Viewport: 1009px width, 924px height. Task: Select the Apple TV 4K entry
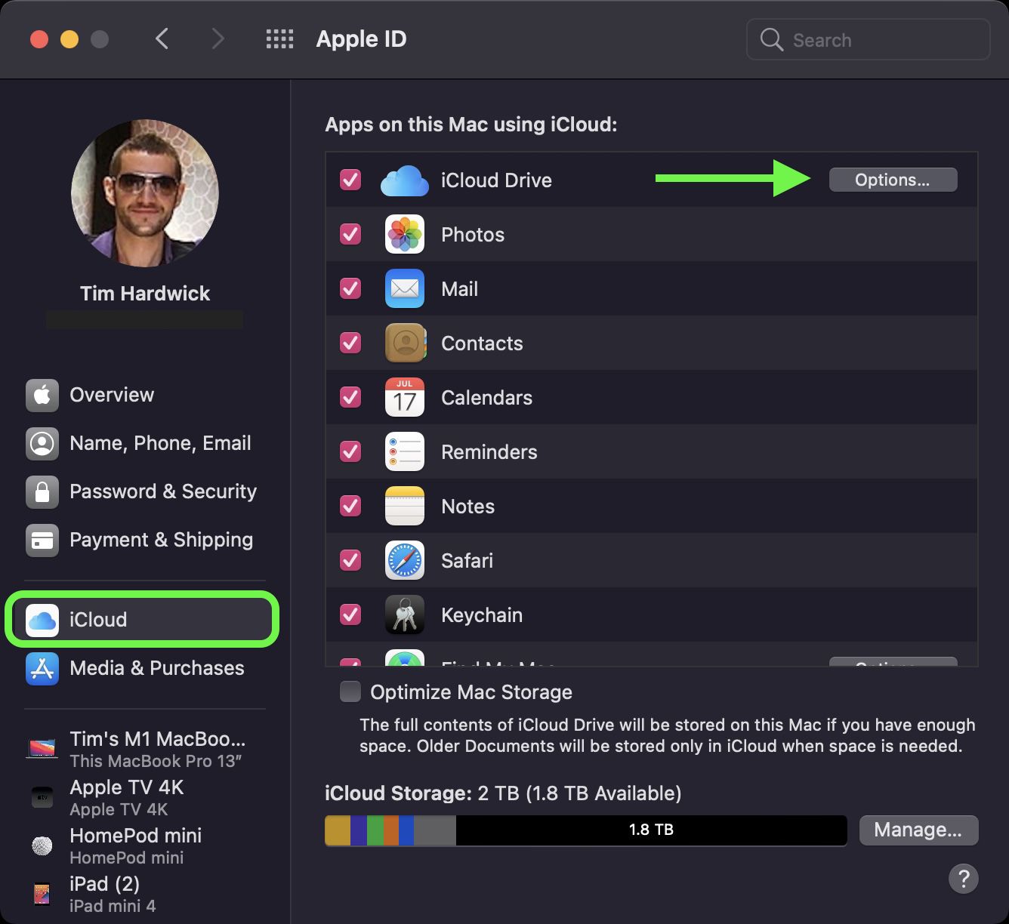pos(125,796)
